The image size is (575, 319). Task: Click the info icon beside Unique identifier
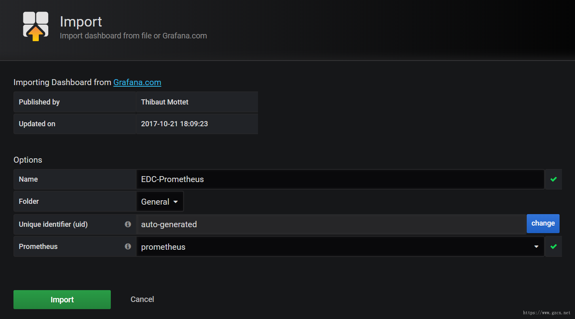[x=128, y=224]
